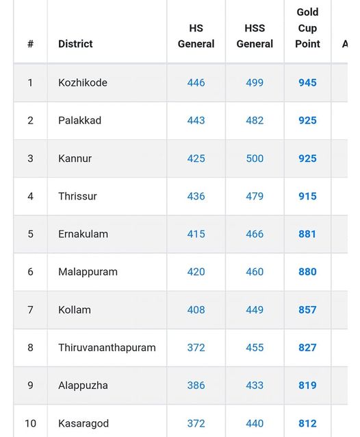The image size is (360, 437).
Task: Click Alappuzha's HS General score 386
Action: click(x=196, y=385)
